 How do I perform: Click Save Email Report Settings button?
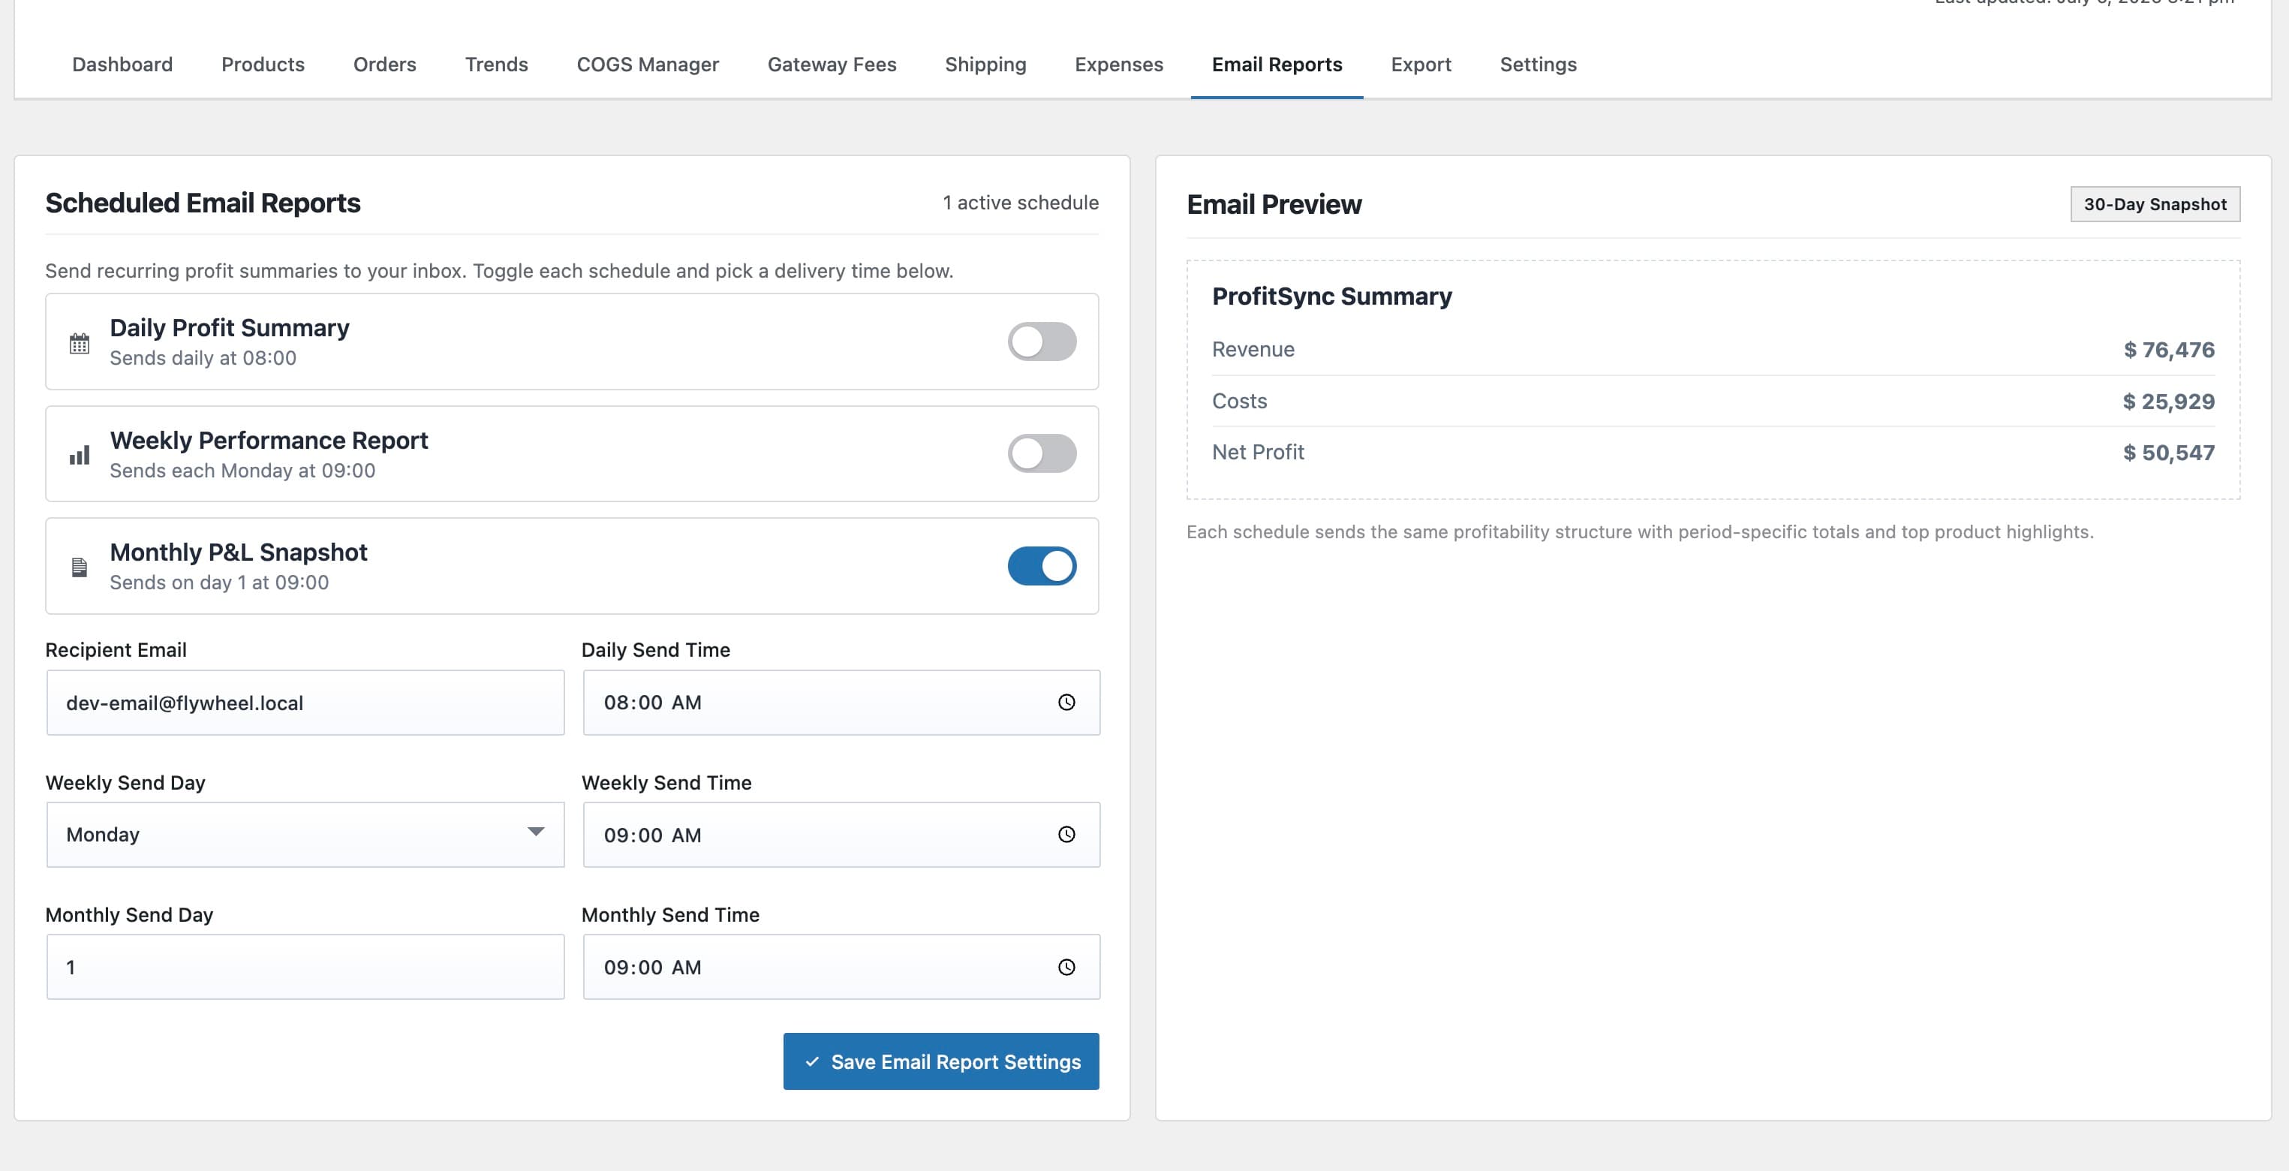[941, 1061]
